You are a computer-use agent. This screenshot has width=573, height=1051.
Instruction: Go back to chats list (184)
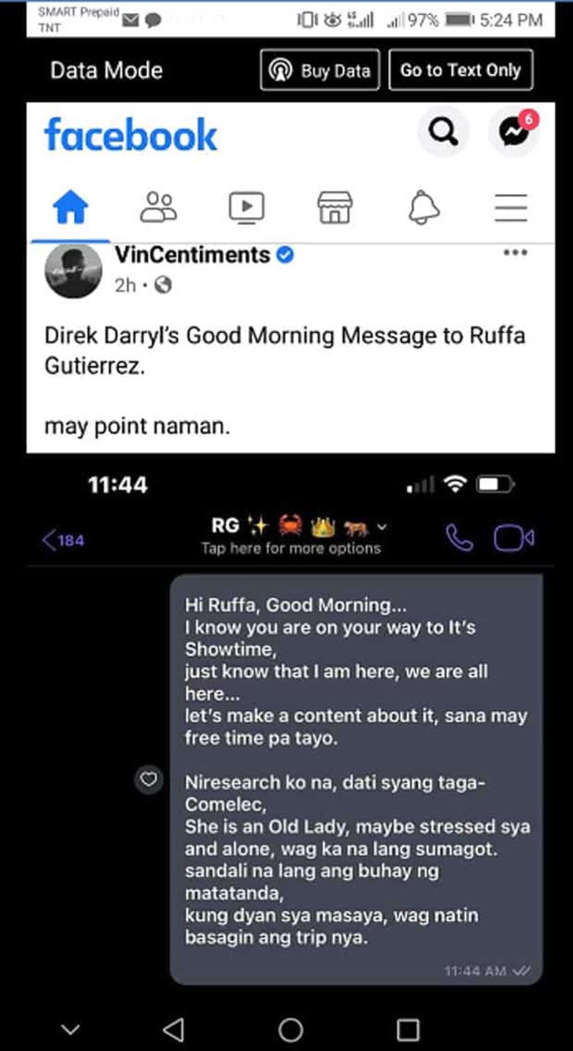63,540
